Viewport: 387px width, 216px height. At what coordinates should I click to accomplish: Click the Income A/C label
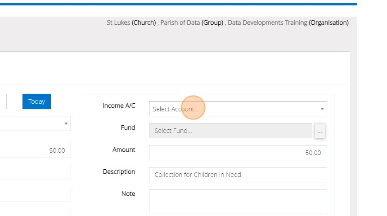(x=119, y=106)
